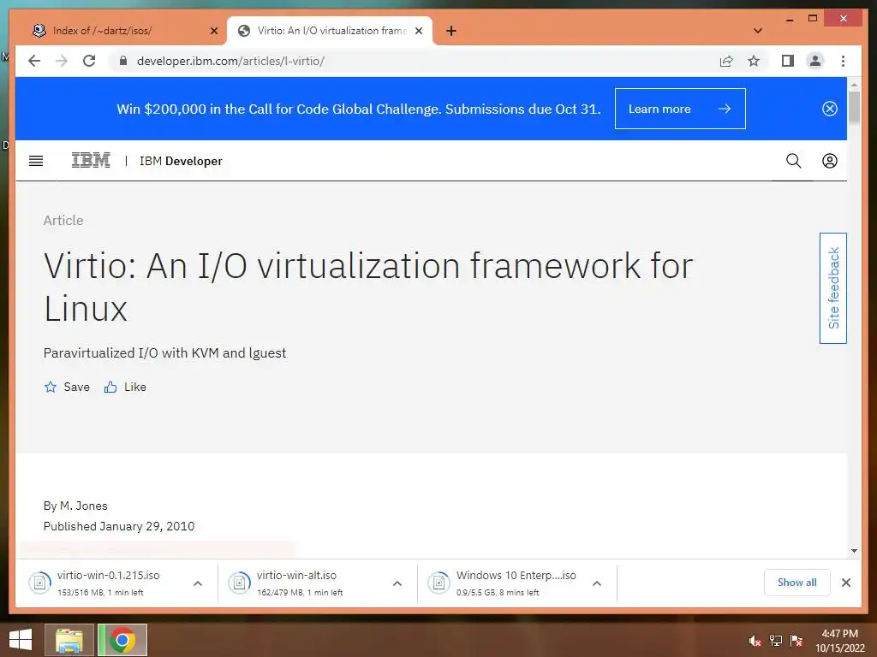Screen dimensions: 877x657
Task: Open Chrome's three-dot menu
Action: [843, 61]
